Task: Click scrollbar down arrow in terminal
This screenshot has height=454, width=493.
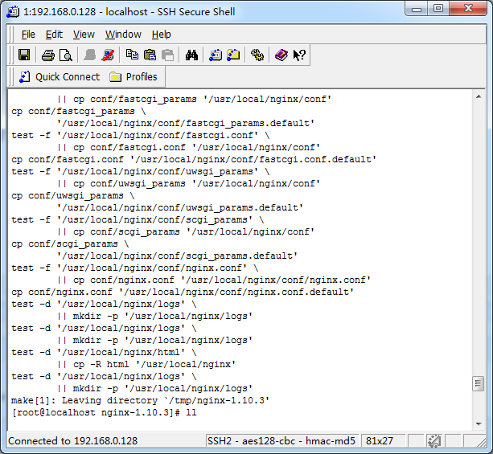Action: coord(479,424)
